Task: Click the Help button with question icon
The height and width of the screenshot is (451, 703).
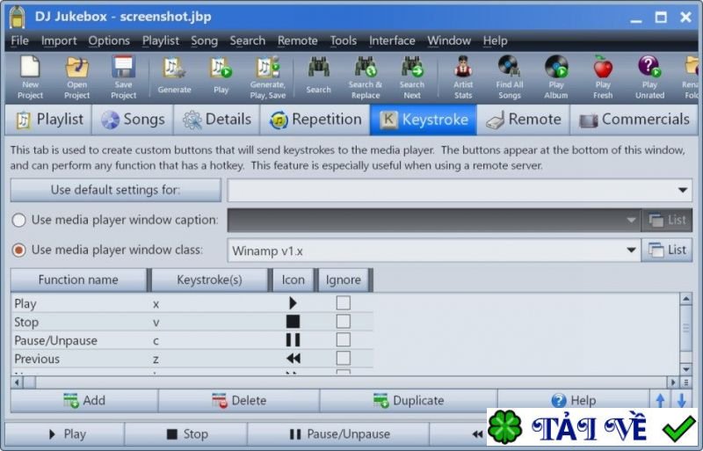Action: (574, 400)
